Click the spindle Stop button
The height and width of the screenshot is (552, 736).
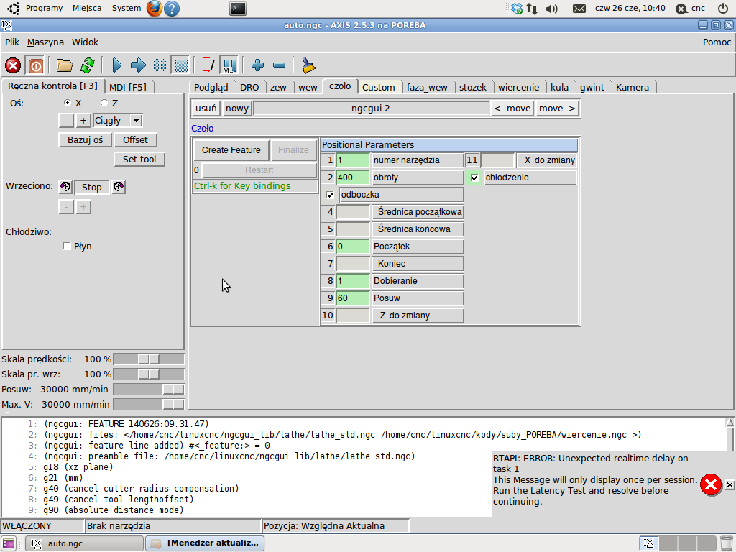coord(91,188)
